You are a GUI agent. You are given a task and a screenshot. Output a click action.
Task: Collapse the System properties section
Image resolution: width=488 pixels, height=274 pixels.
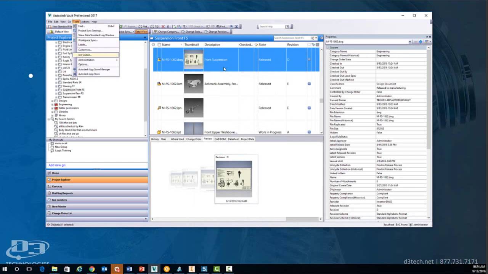pos(327,48)
